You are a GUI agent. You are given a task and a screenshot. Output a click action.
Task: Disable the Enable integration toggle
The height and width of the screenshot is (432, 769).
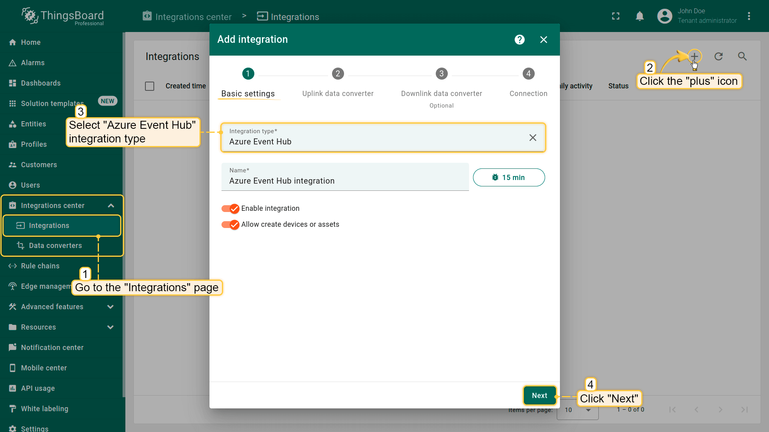click(x=230, y=208)
